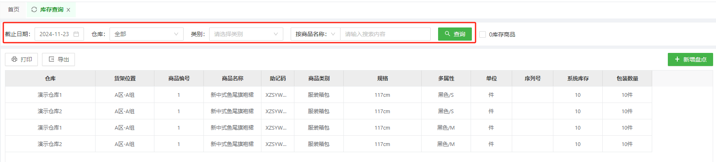The height and width of the screenshot is (162, 716).
Task: Click the 商品类别 column header
Action: coord(319,78)
